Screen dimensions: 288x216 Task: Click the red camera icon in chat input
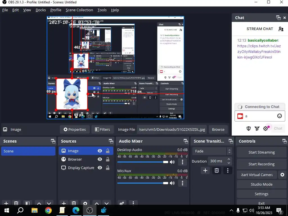[x=240, y=116]
